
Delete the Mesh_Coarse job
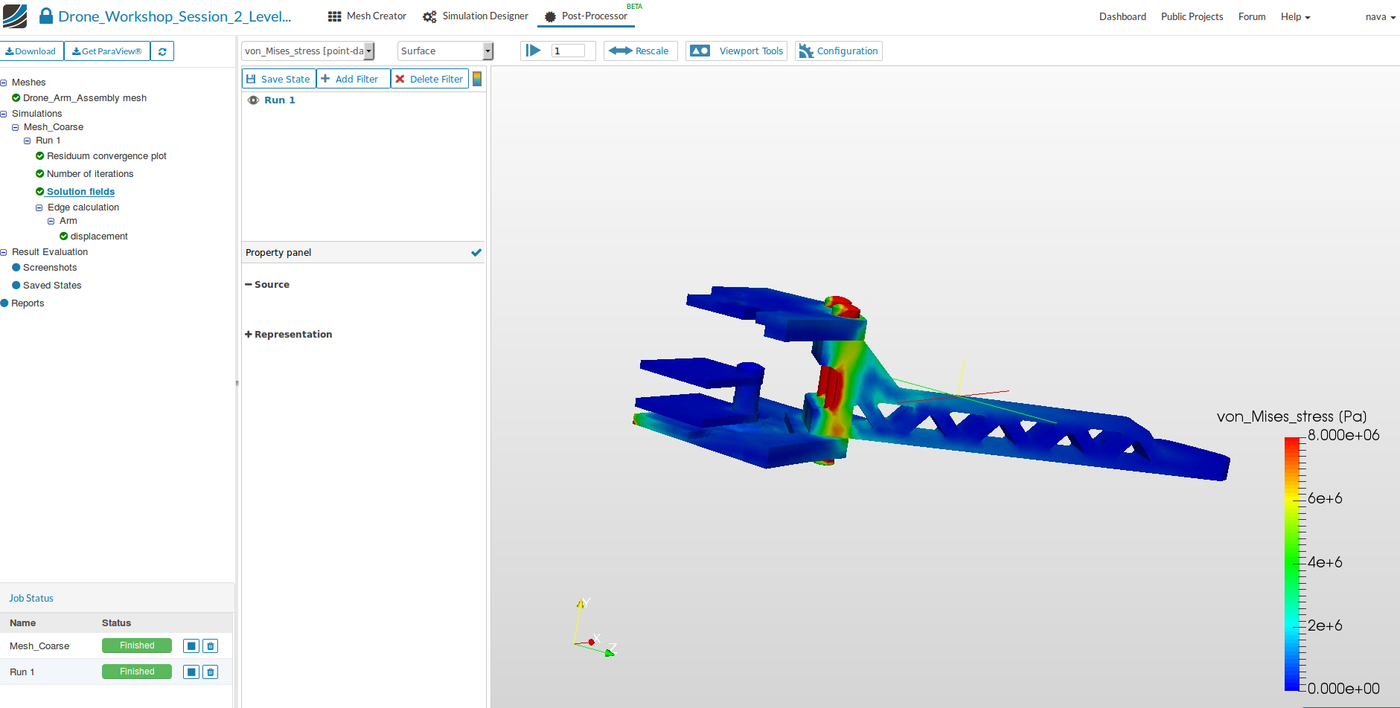211,646
